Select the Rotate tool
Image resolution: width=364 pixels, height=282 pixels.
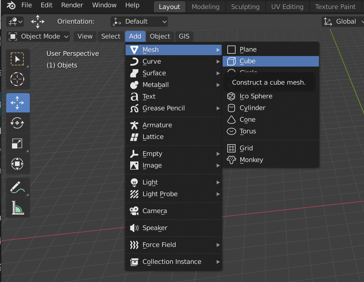point(18,123)
